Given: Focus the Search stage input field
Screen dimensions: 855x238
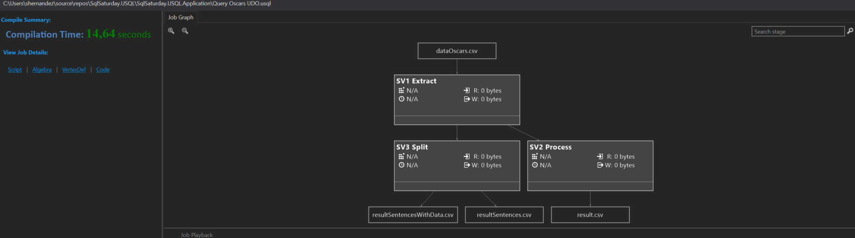Looking at the screenshot, I should (797, 31).
